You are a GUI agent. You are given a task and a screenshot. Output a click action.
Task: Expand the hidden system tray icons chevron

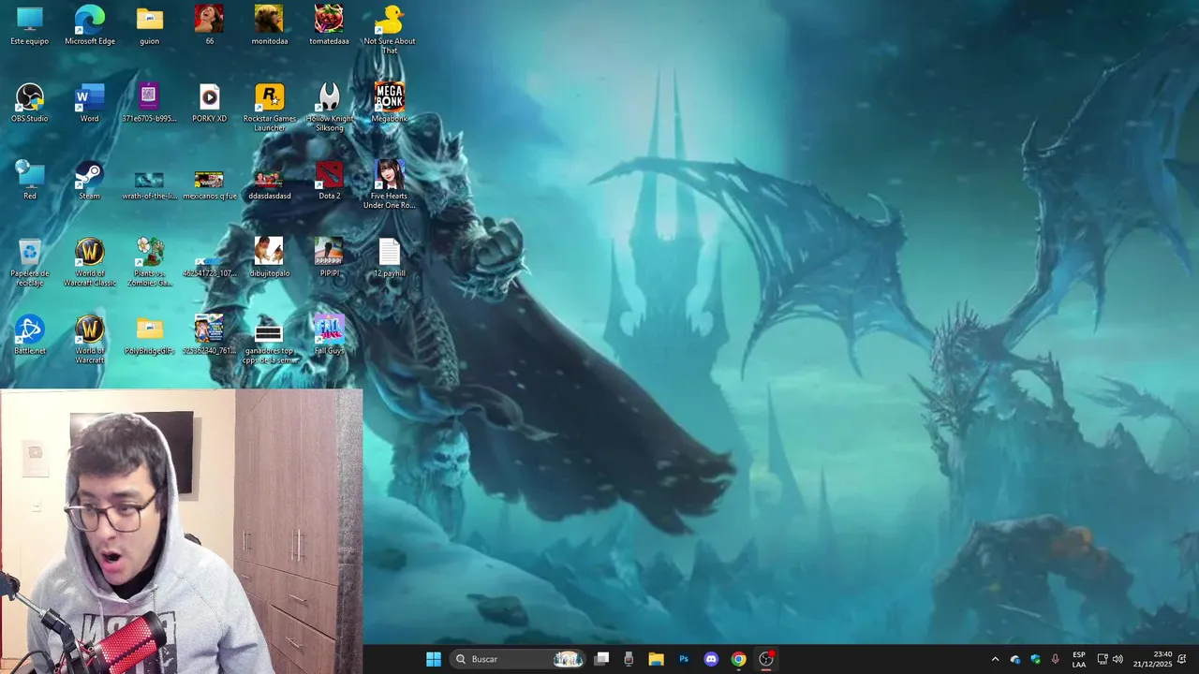[x=995, y=659]
